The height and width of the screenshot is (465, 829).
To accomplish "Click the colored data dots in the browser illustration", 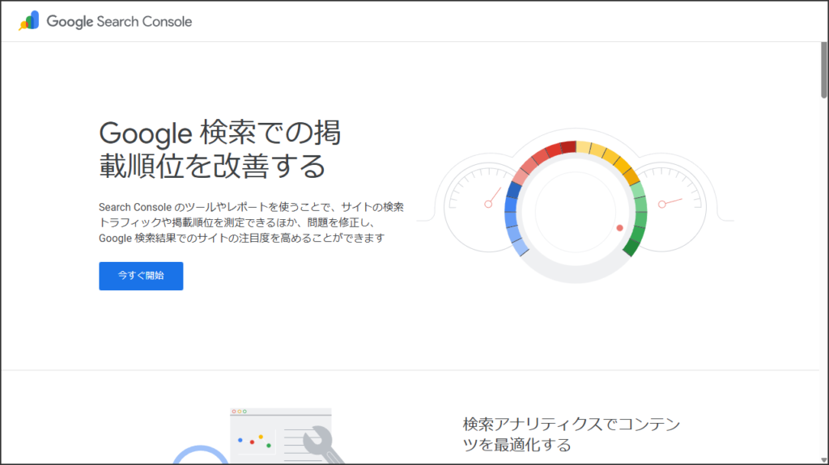I will (x=253, y=441).
